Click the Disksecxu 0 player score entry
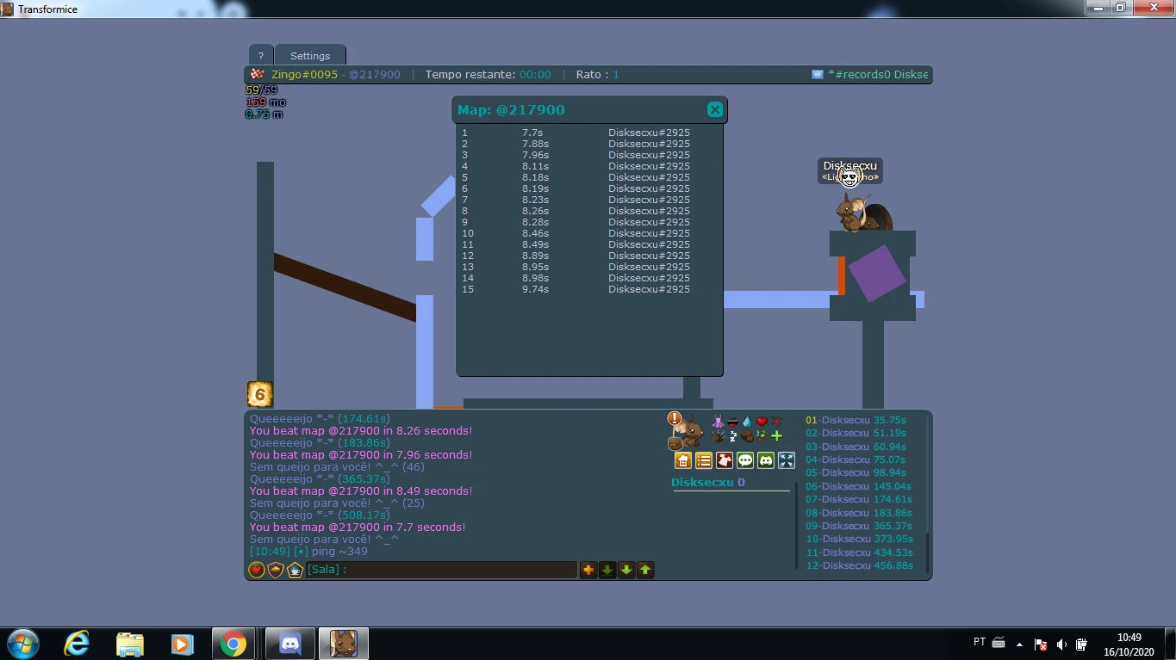 pos(708,483)
